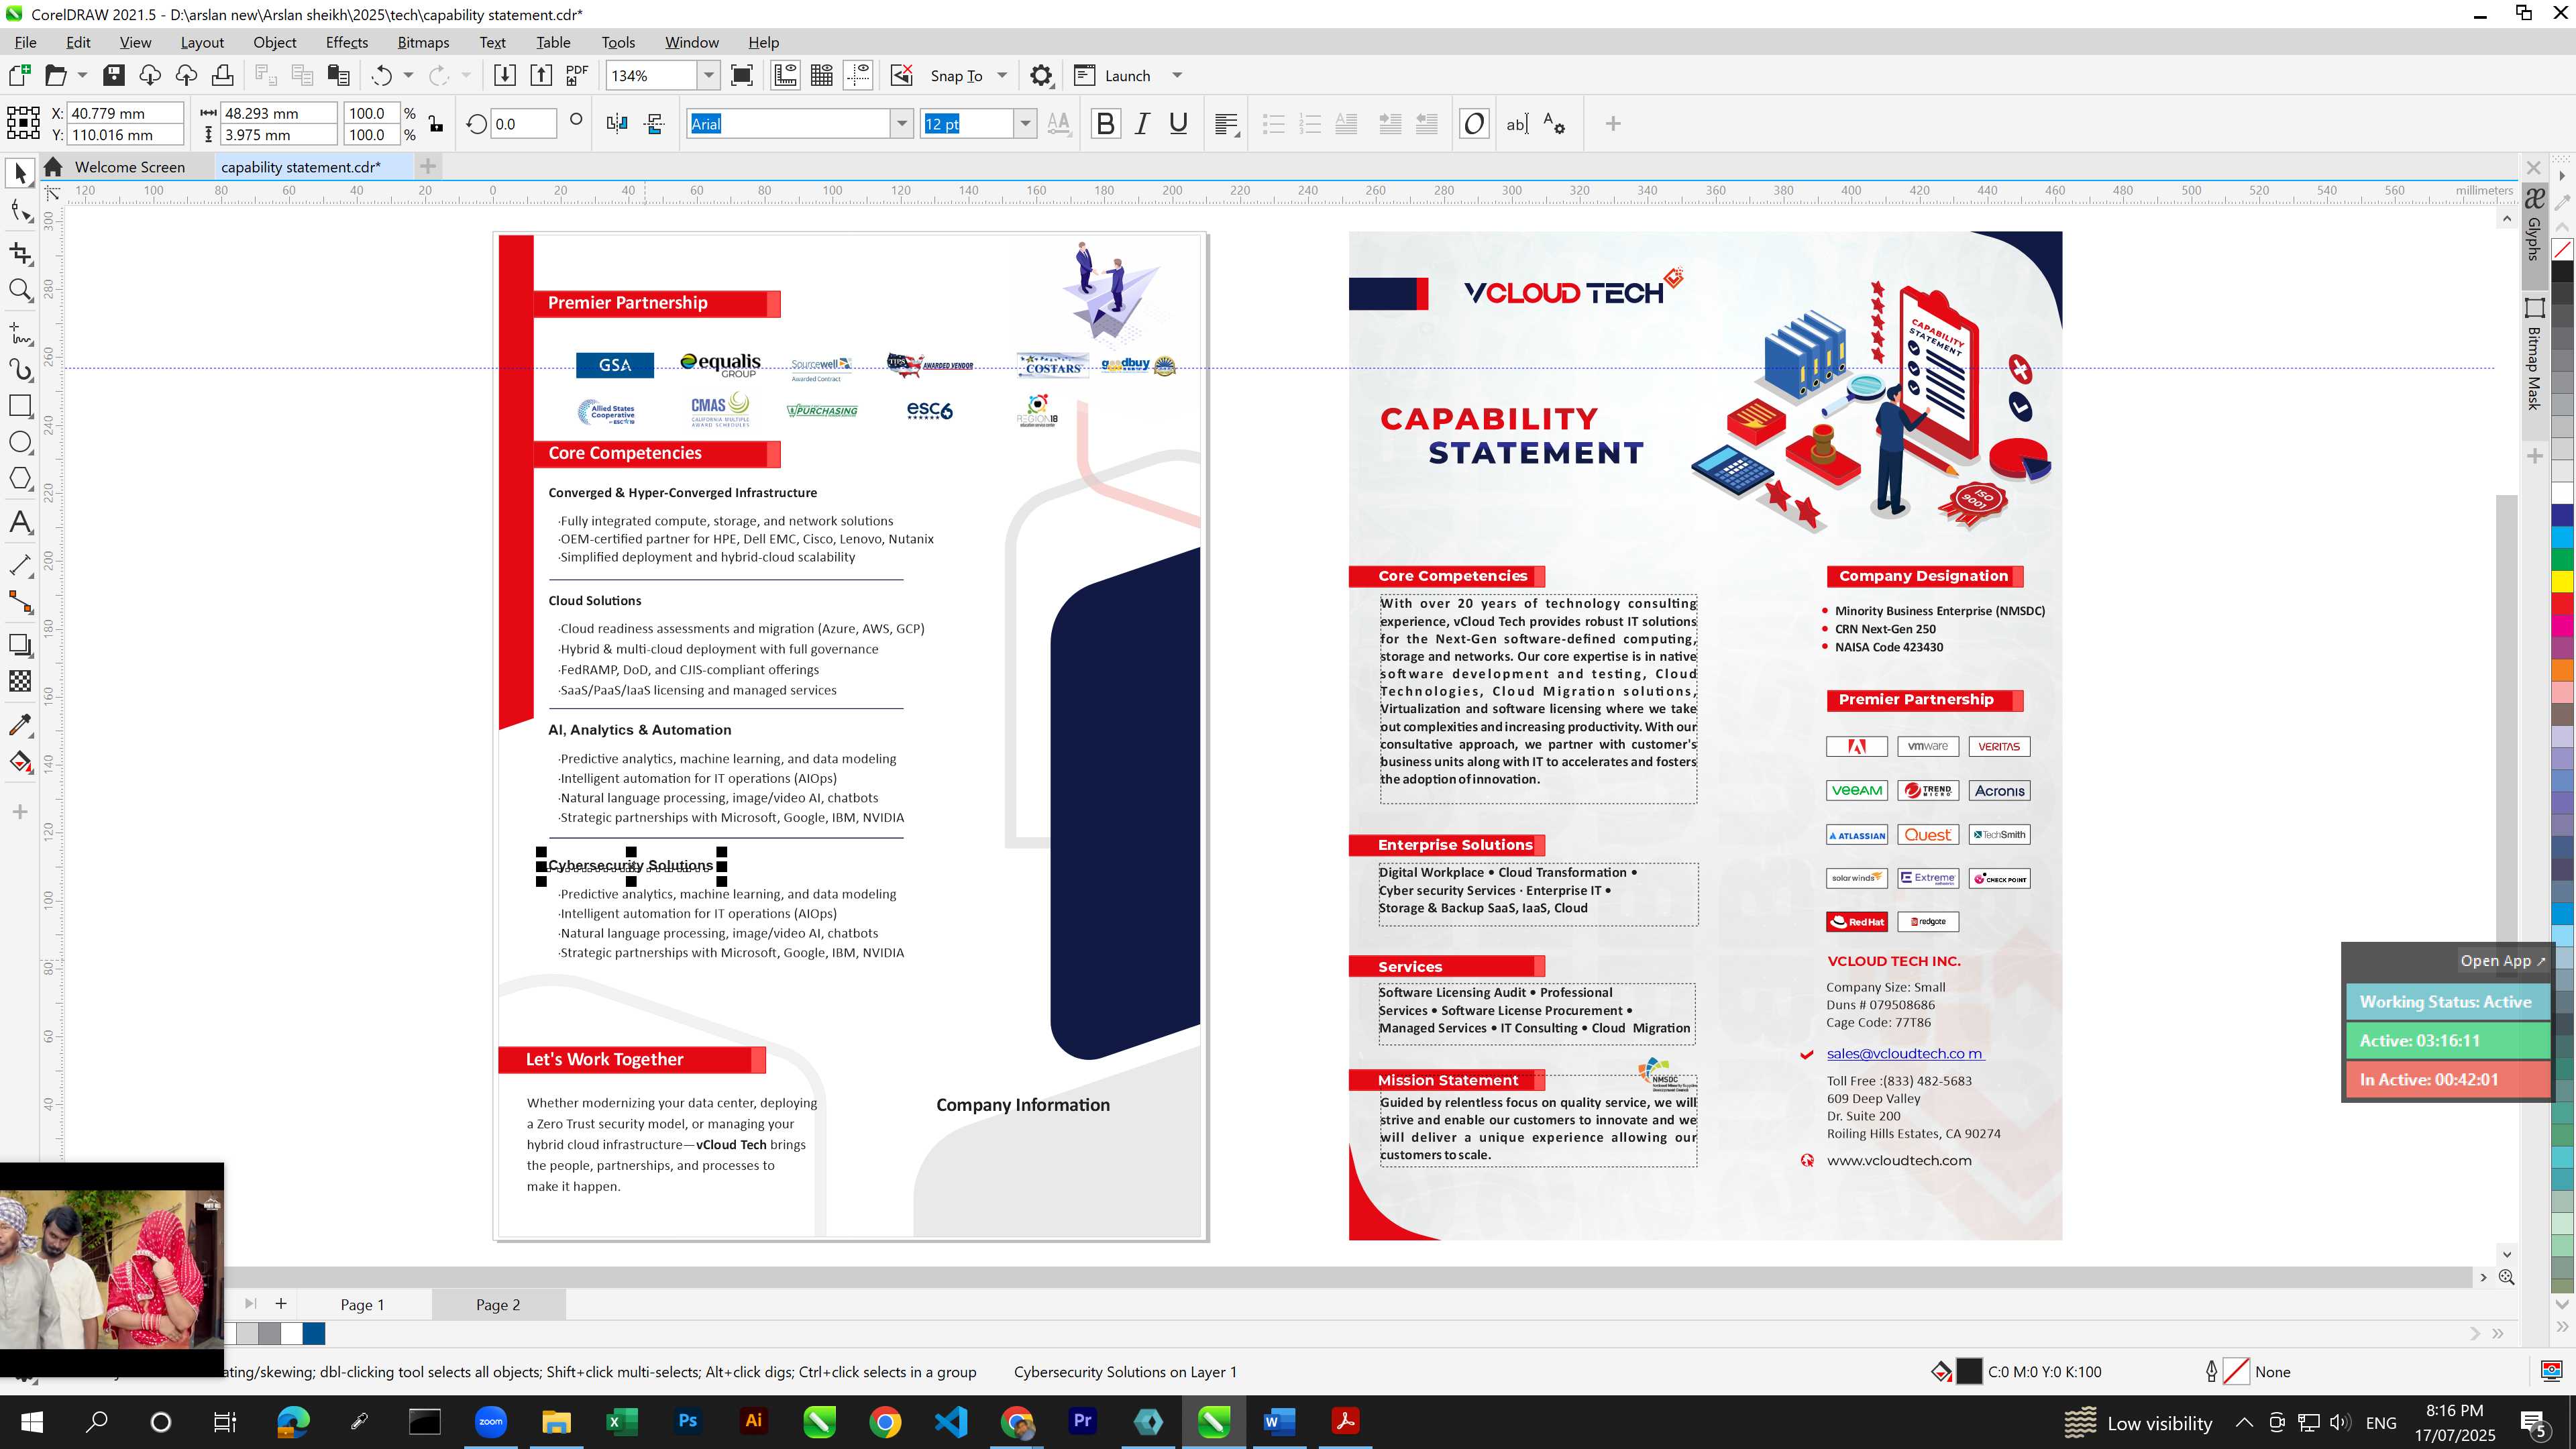Open the Undo history dropdown arrow
2576x1449 pixels.
pos(408,75)
